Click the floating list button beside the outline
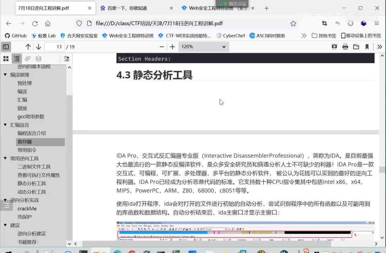The image size is (386, 253). (x=6, y=206)
